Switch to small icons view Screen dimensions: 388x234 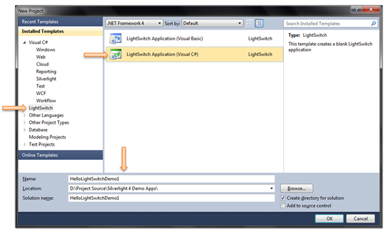(250, 24)
